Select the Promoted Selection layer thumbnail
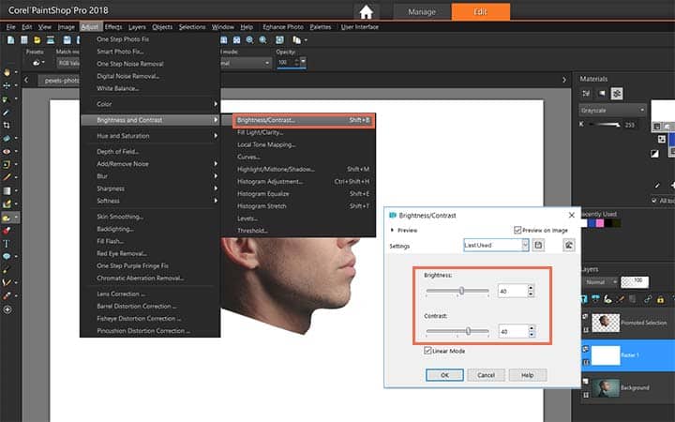Viewport: 675px width, 422px height. pos(606,322)
